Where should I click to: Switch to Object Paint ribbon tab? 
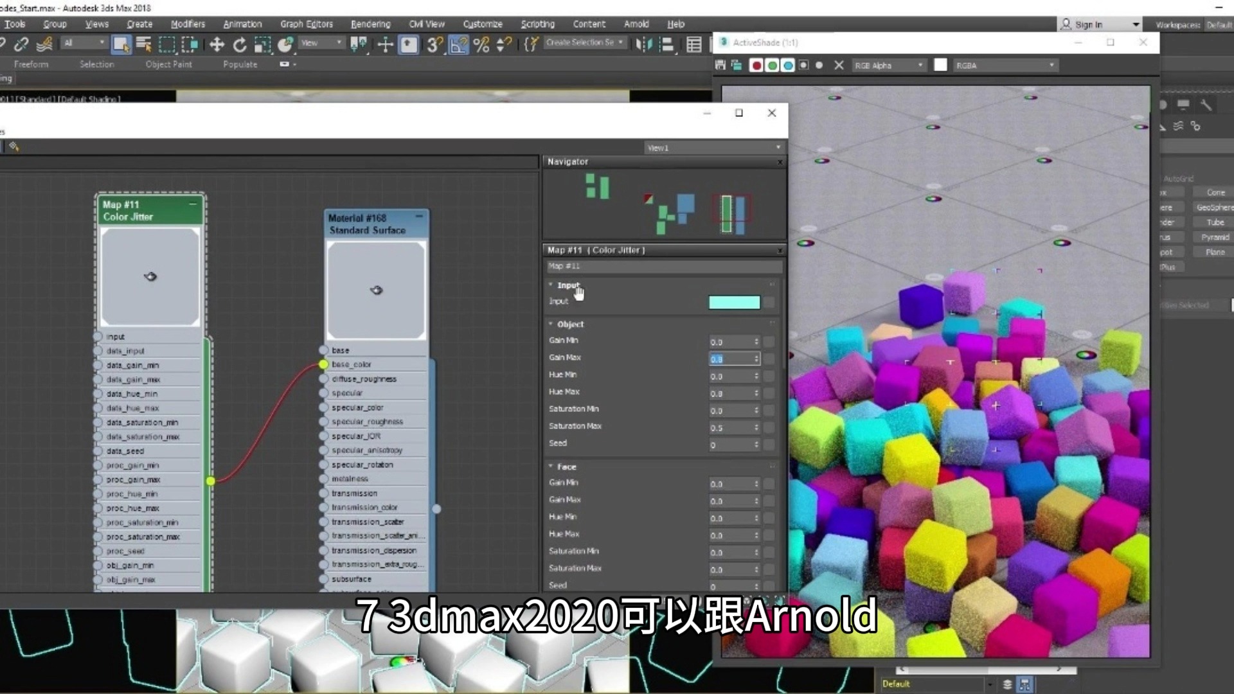point(168,64)
